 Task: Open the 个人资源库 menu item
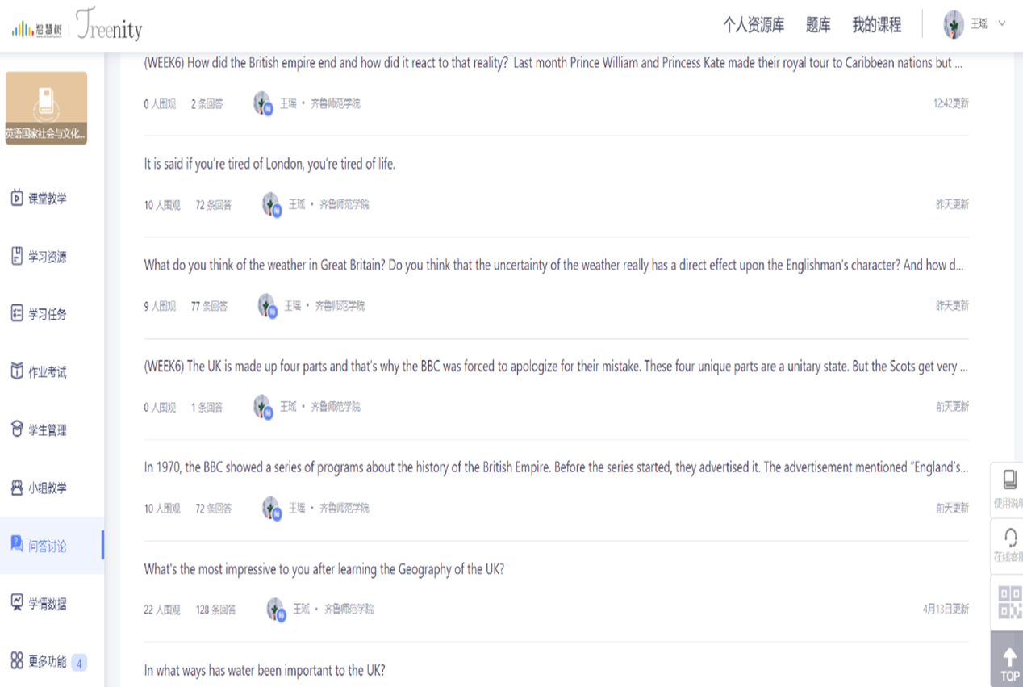click(753, 25)
